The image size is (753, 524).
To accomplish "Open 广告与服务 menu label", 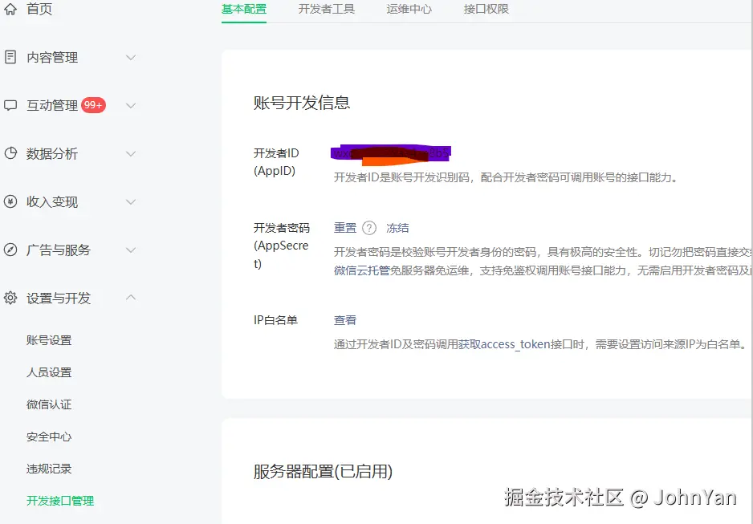I will click(58, 250).
